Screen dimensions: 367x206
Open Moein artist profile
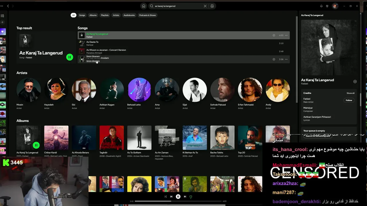point(28,90)
